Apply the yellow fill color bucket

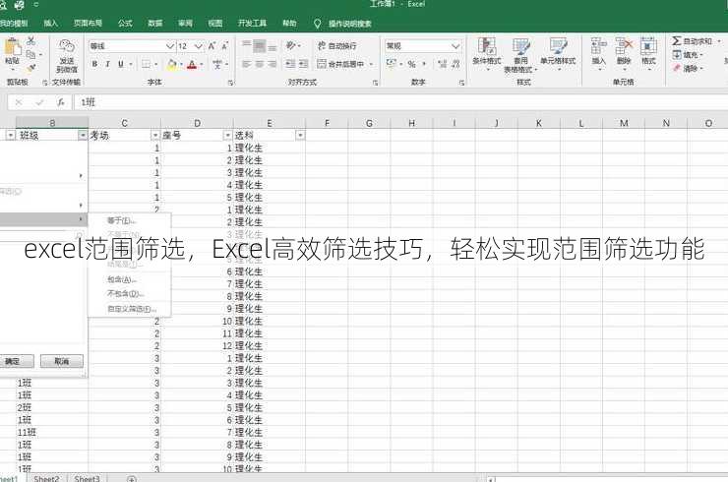[x=172, y=64]
